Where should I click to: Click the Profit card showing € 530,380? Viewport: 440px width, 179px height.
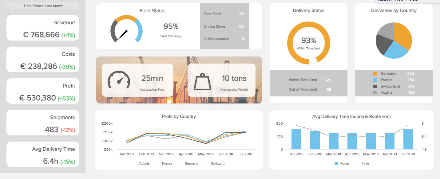point(43,91)
